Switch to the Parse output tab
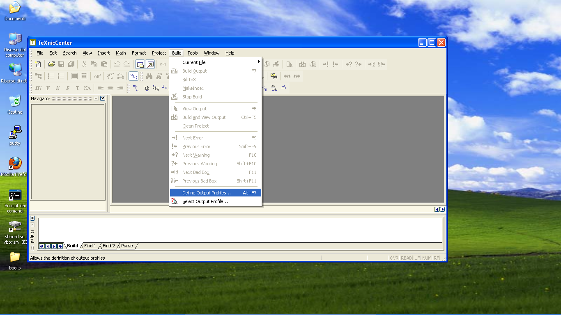The width and height of the screenshot is (561, 315). point(127,246)
